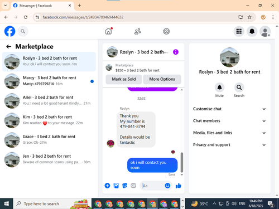This screenshot has height=209, width=279.
Task: Open the Jen conversation in the list
Action: click(49, 159)
